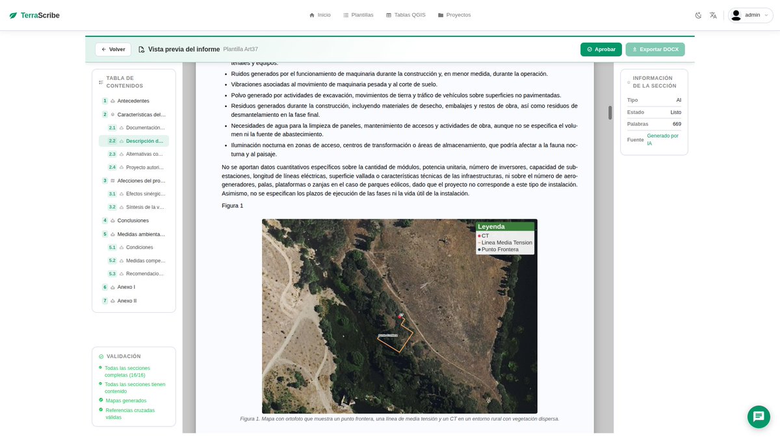Screen dimensions: 780x438
Task: Open the Plantillas menu item
Action: coord(358,15)
